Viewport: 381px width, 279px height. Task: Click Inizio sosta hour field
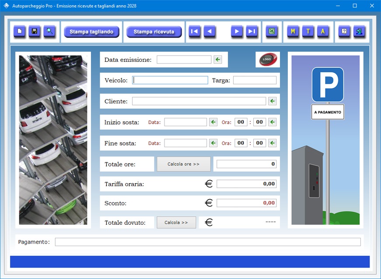click(x=241, y=122)
